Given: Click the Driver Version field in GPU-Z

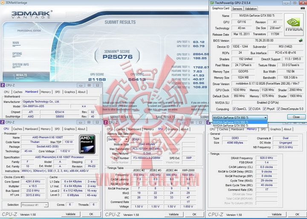Looking at the screenshot, I should (x=267, y=83).
